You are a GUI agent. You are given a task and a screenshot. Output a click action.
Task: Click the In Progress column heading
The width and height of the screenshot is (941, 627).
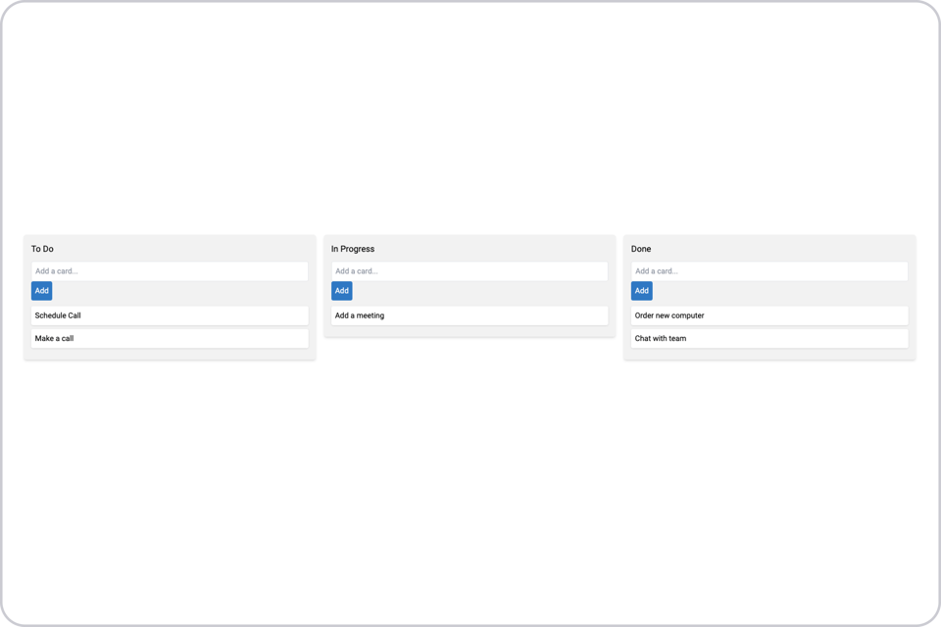coord(353,249)
